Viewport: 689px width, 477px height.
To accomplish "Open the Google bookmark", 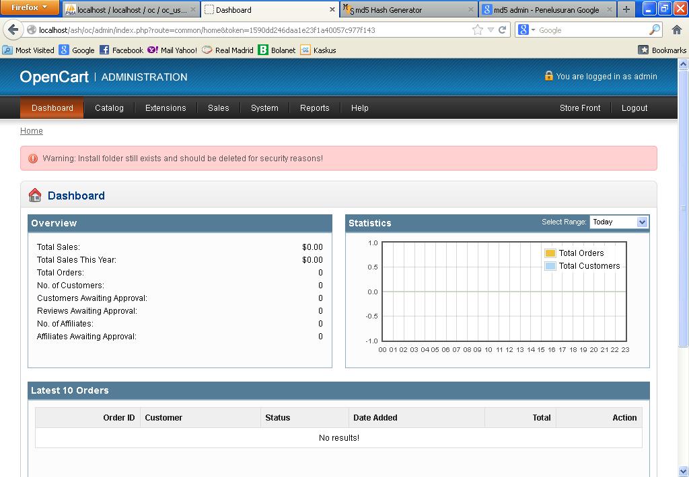I will (x=77, y=50).
